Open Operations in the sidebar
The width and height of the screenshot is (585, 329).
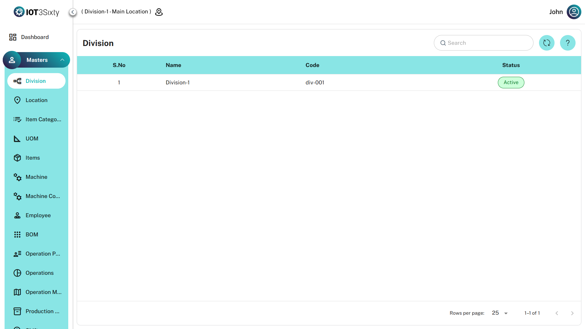point(40,273)
